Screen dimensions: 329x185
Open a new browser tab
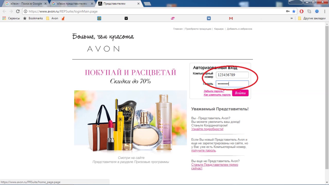147,4
